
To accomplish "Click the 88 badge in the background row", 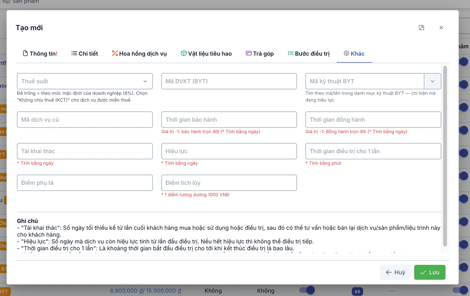I will coord(357,292).
